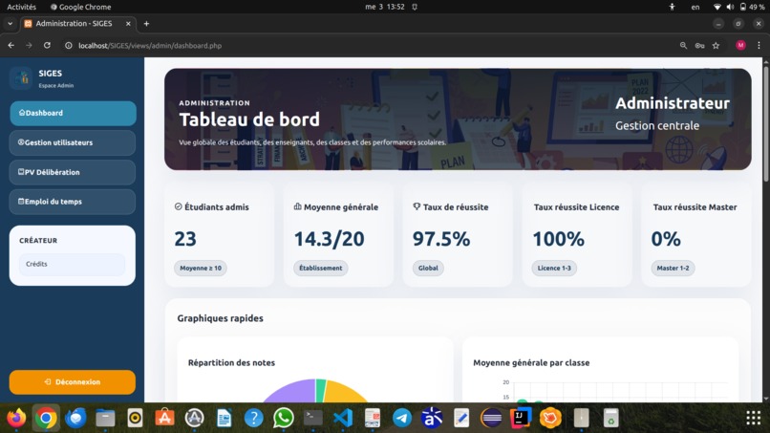Open Visual Studio Code from the dock
Image resolution: width=770 pixels, height=433 pixels.
pos(343,419)
